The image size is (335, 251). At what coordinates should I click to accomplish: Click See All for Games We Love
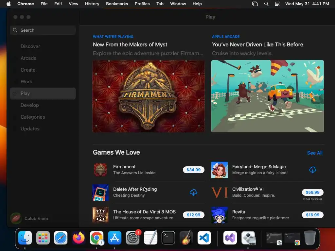(x=315, y=153)
